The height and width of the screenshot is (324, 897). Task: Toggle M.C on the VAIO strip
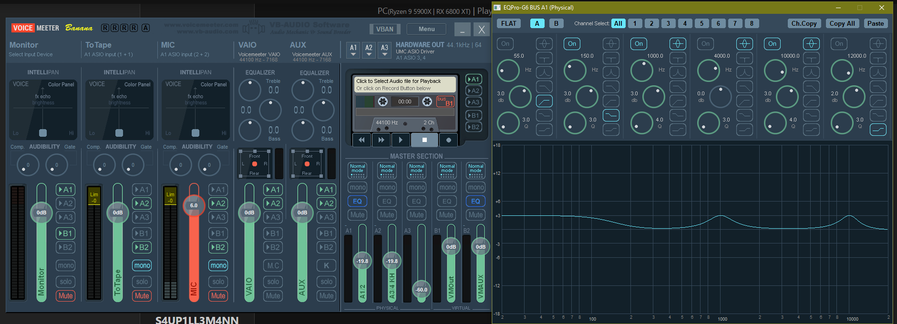tap(273, 265)
